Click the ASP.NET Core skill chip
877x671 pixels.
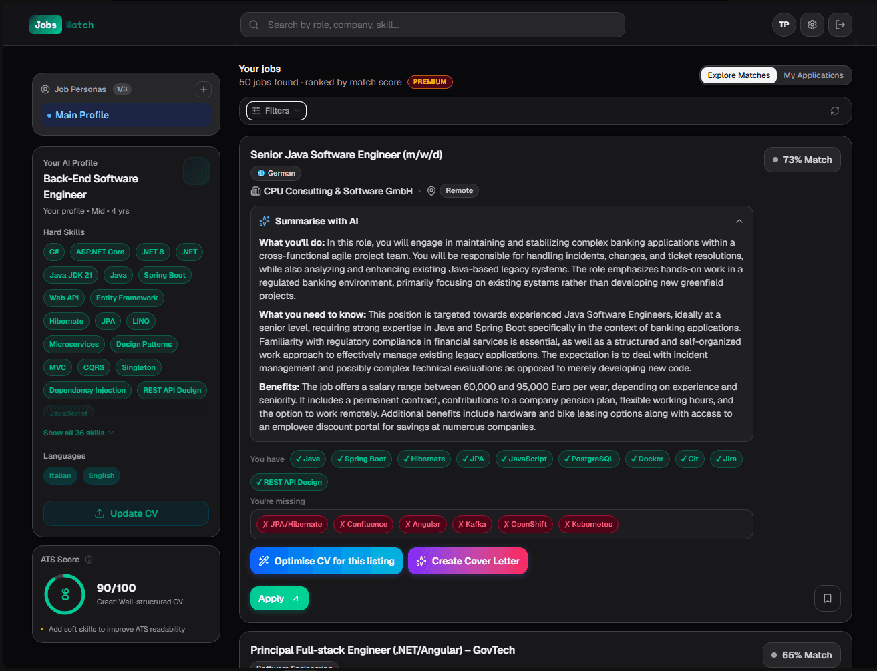[x=100, y=252]
